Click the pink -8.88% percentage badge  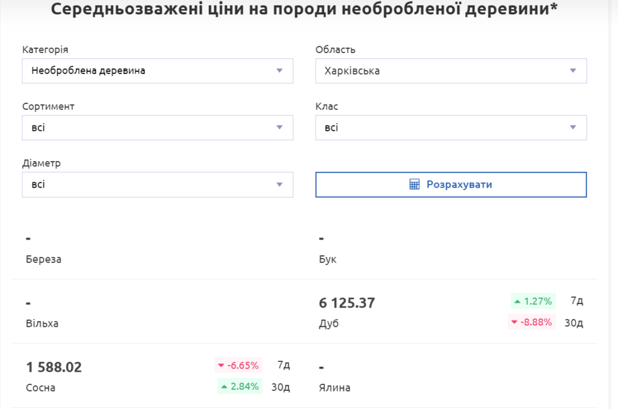click(x=532, y=322)
